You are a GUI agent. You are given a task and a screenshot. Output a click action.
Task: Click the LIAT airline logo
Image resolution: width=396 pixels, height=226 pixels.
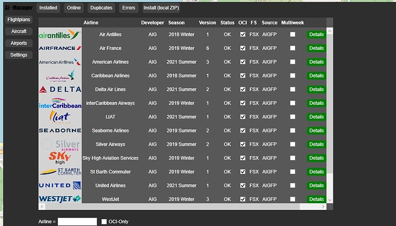(x=60, y=117)
